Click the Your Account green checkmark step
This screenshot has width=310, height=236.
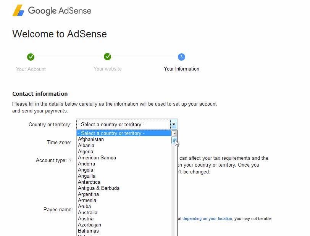pyautogui.click(x=31, y=57)
